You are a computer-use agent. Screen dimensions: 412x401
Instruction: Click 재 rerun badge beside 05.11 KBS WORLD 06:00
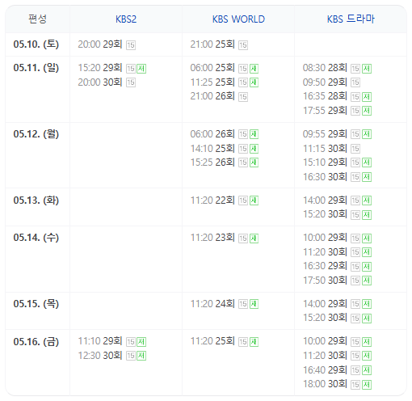(x=254, y=69)
